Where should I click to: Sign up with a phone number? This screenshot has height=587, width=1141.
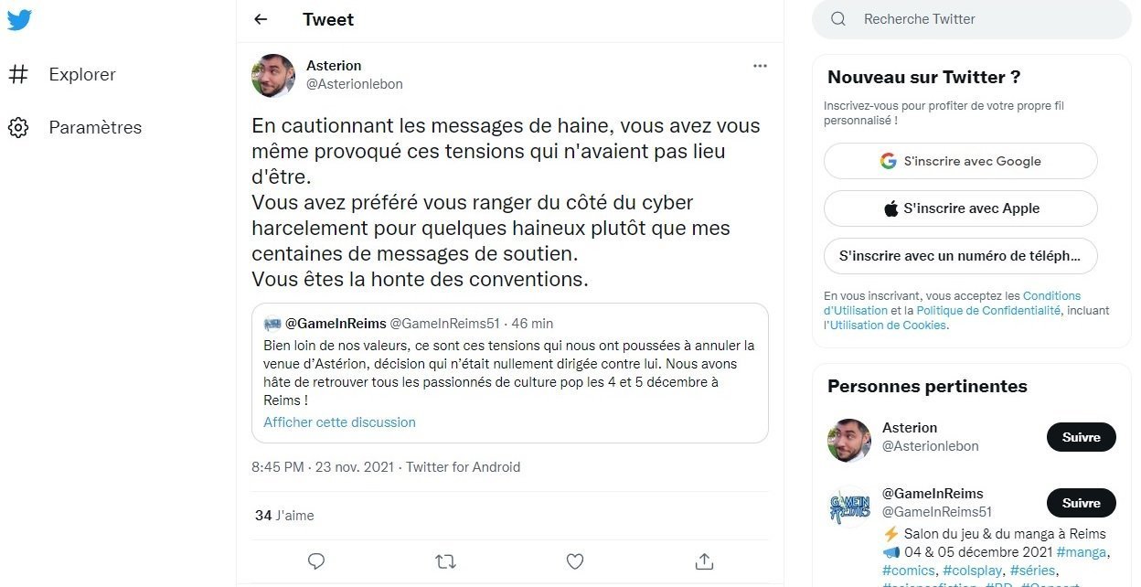(960, 256)
